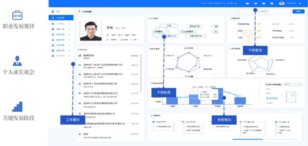Expand the 个人中心 menu chevron

coord(69,56)
